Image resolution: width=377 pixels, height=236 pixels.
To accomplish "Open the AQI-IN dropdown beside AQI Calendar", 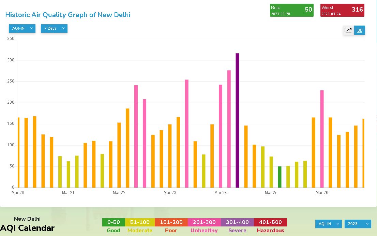I will click(328, 224).
